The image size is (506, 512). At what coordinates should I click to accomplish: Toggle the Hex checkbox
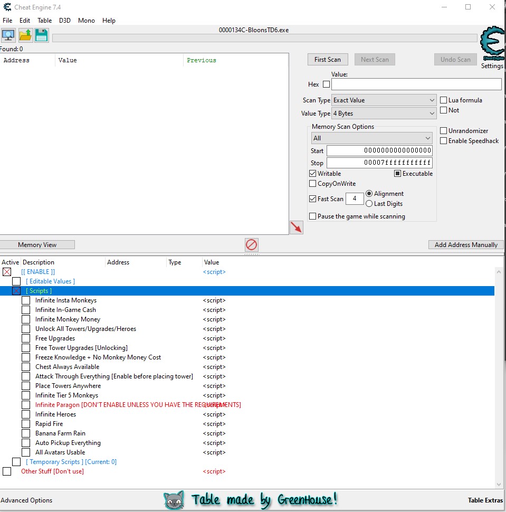tap(326, 84)
